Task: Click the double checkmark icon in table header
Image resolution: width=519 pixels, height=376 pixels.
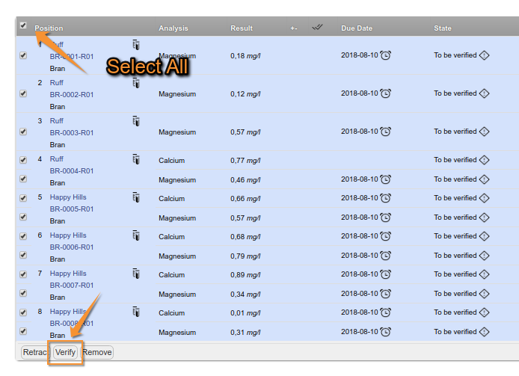Action: point(317,28)
